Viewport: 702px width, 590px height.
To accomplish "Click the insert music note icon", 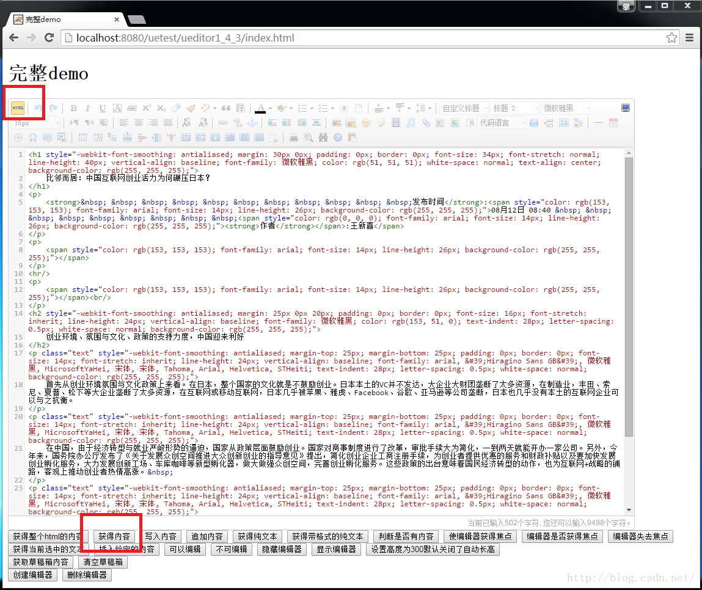I will [411, 123].
